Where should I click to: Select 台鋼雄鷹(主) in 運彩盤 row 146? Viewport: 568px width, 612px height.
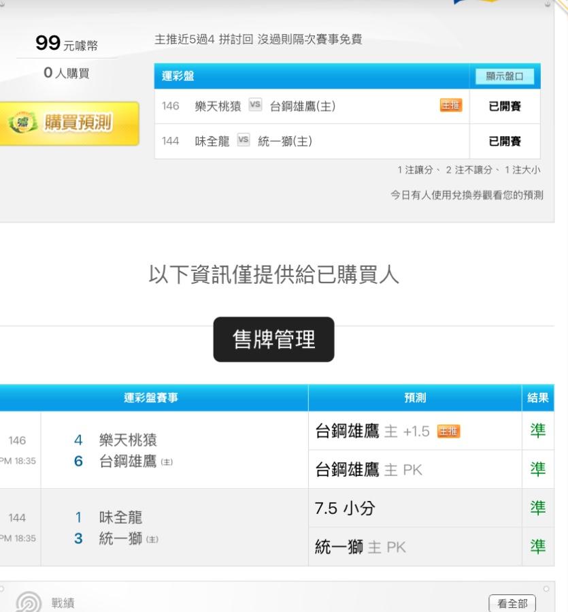pos(302,106)
